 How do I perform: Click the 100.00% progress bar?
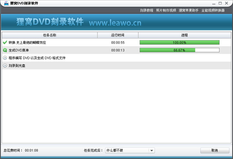(180, 42)
